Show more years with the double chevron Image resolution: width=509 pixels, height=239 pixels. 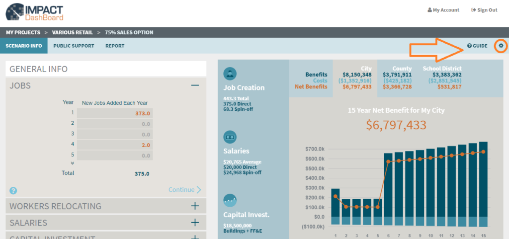(x=72, y=163)
